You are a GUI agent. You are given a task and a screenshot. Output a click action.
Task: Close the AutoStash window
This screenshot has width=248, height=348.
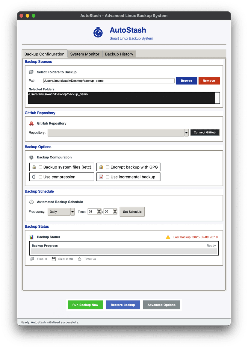click(21, 16)
